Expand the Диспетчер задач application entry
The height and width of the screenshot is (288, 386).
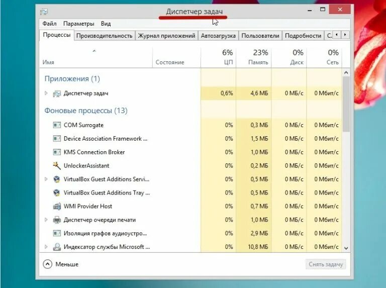tap(46, 93)
